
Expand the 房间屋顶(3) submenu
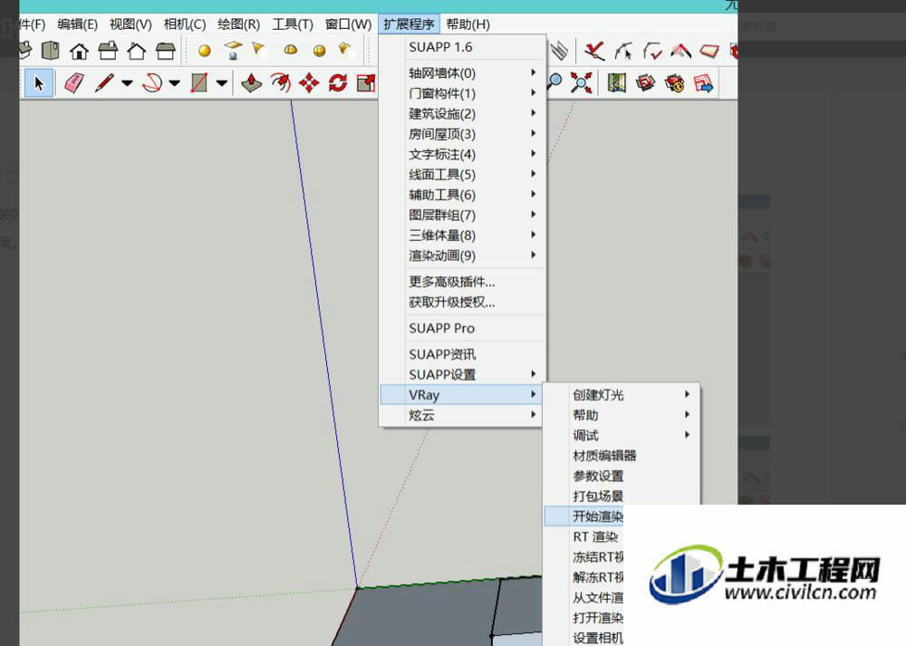coord(462,133)
